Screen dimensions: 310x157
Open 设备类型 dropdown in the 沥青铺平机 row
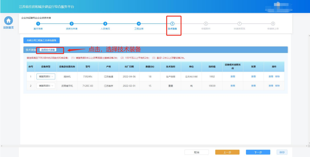click(46, 86)
